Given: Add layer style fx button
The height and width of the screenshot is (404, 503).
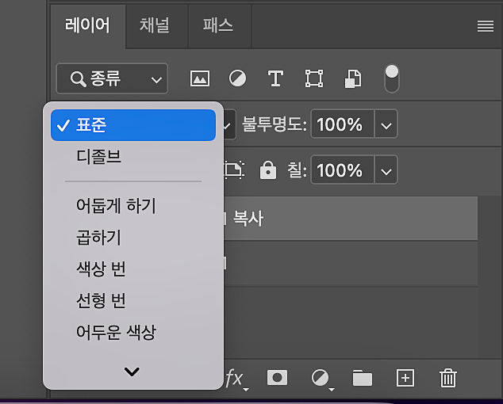Looking at the screenshot, I should coord(236,379).
